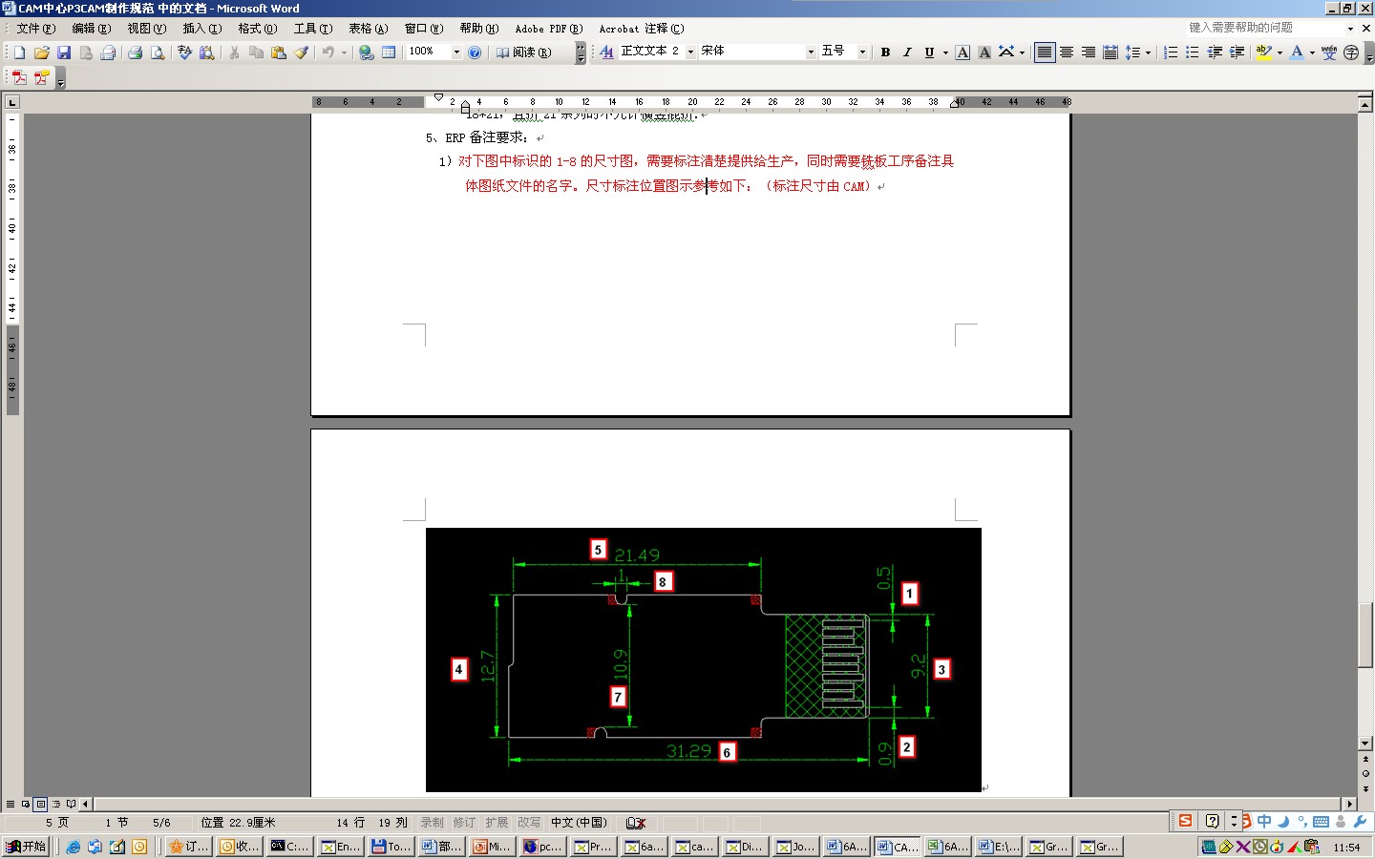The width and height of the screenshot is (1375, 859).
Task: Click the 阅读(R) reading layout button
Action: click(523, 52)
